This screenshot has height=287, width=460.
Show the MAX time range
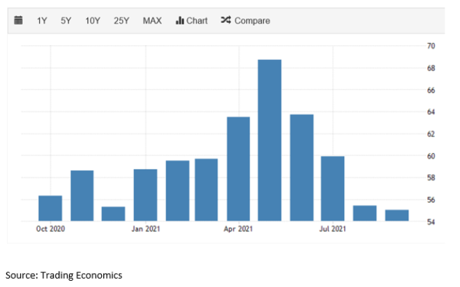(152, 21)
